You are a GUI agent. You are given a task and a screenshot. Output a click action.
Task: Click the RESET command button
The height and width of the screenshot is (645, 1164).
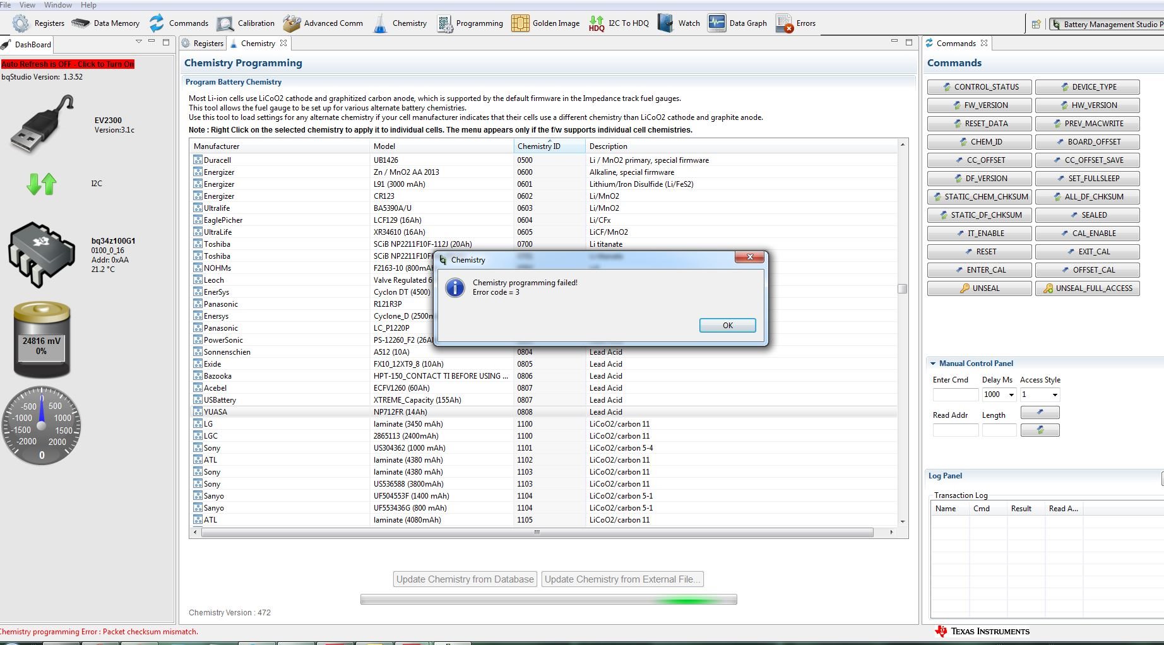pyautogui.click(x=980, y=252)
